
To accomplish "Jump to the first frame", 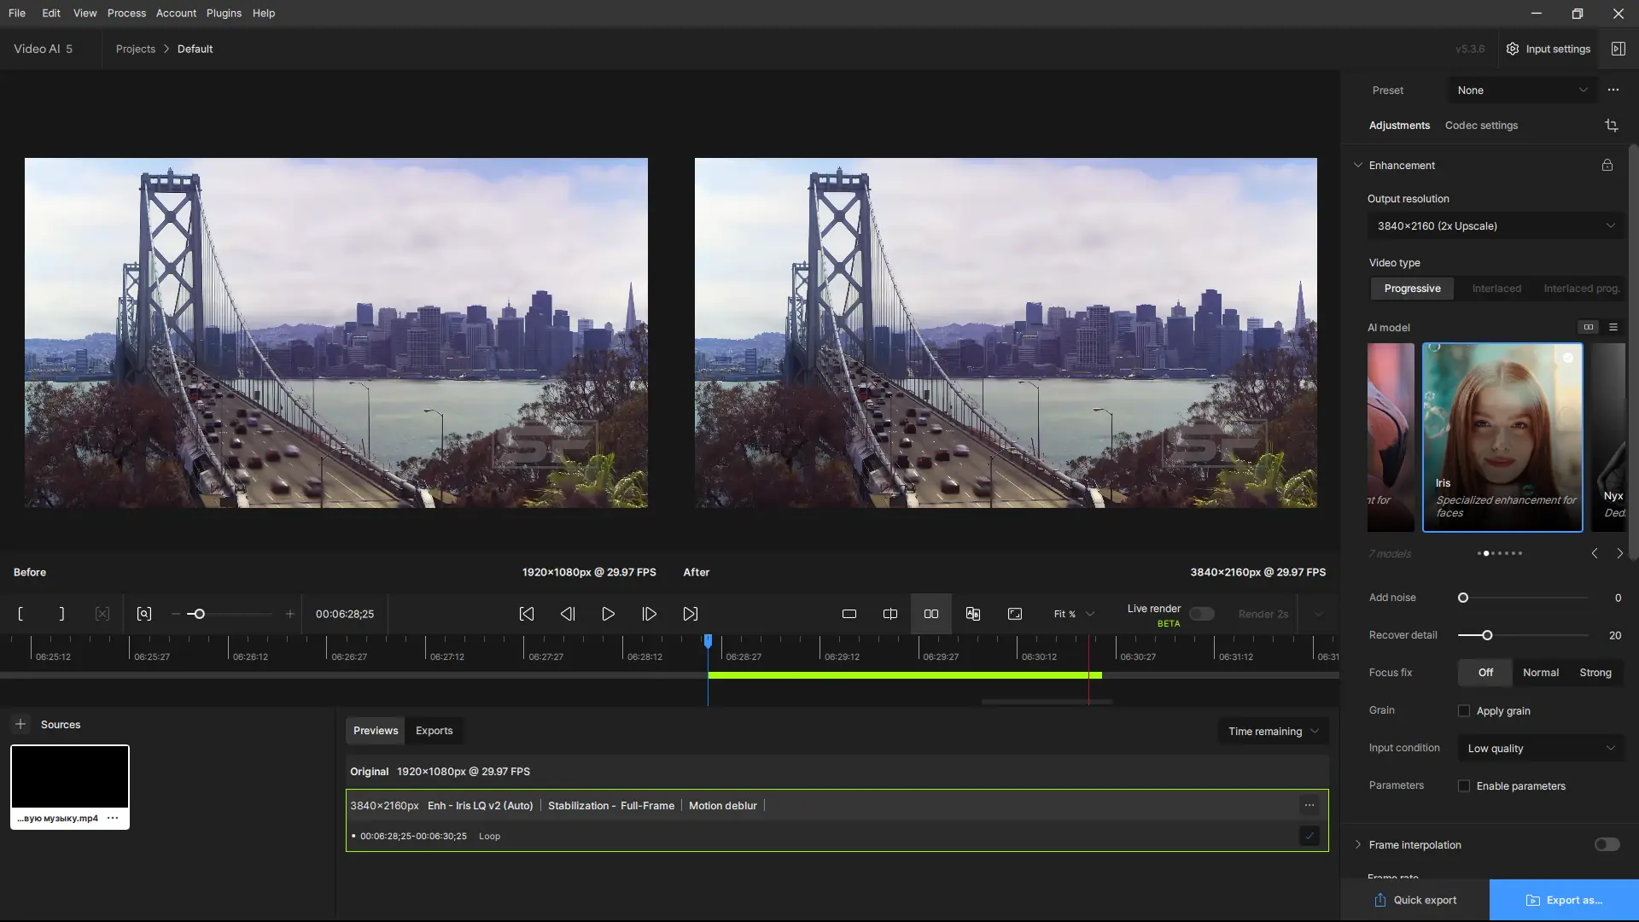I will coord(527,614).
